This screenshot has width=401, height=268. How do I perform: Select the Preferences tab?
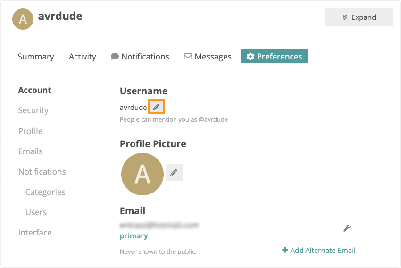(274, 56)
